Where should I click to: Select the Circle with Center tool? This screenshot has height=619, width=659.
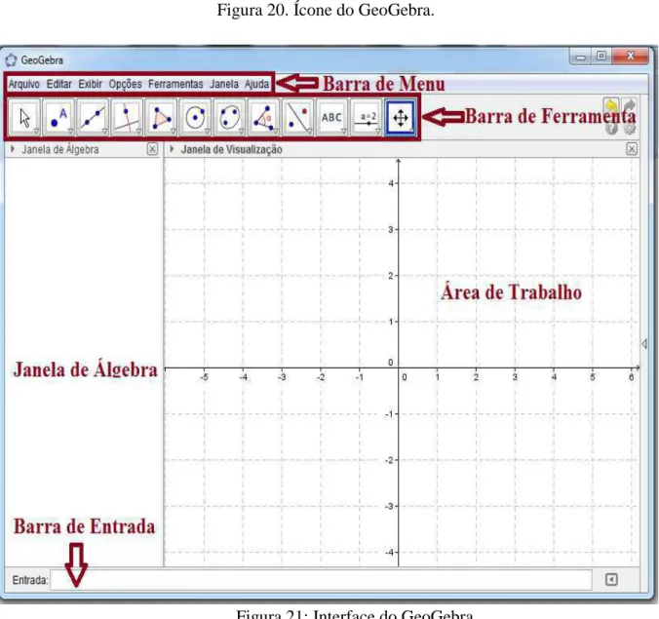pos(195,118)
